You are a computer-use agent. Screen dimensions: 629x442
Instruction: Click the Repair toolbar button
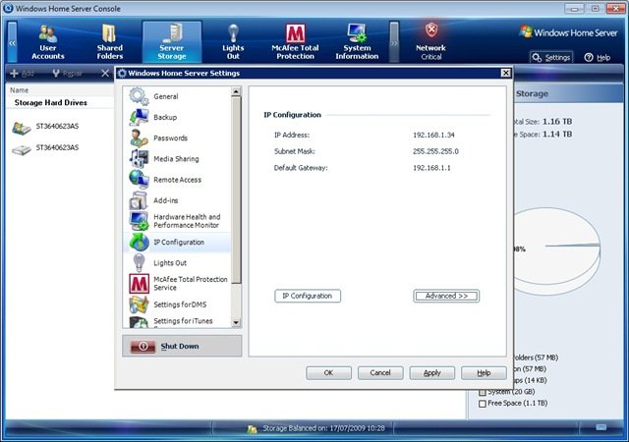tap(67, 74)
